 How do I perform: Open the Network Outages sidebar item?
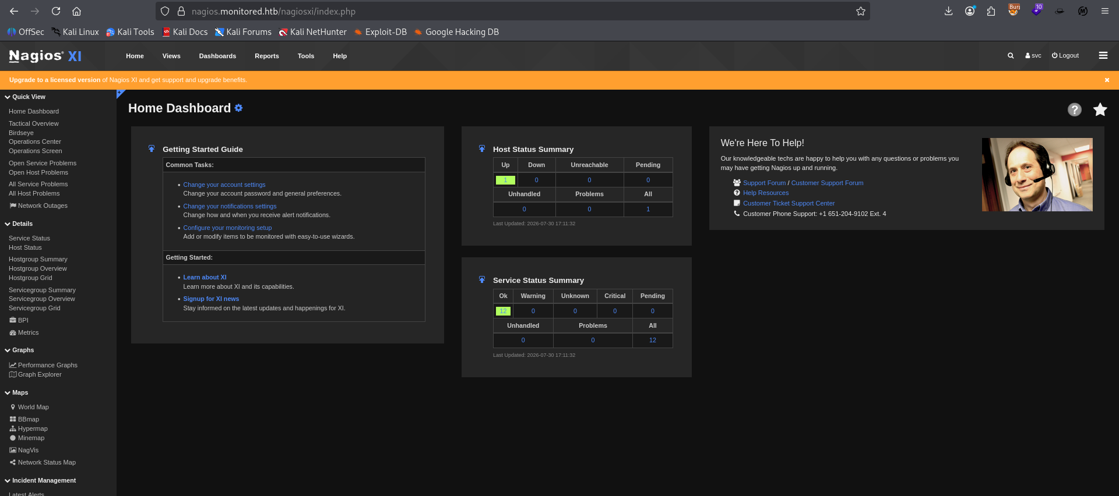tap(38, 206)
